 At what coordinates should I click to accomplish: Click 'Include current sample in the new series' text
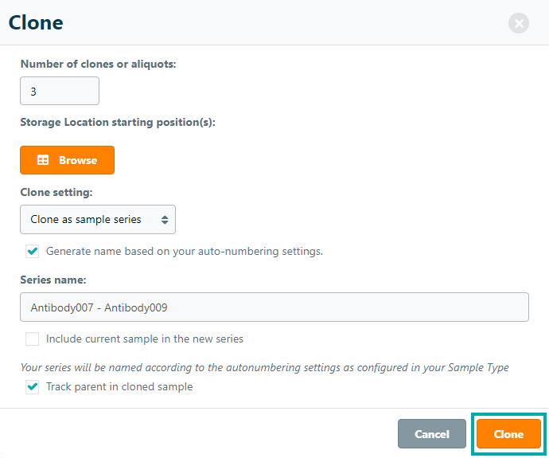click(145, 339)
